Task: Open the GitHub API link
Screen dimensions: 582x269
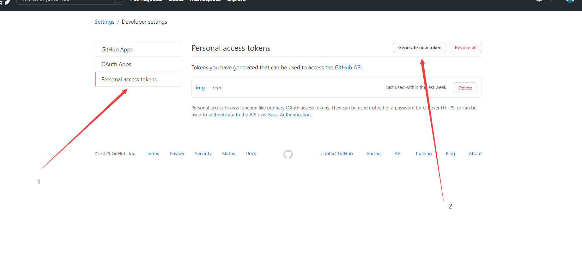Action: (348, 67)
